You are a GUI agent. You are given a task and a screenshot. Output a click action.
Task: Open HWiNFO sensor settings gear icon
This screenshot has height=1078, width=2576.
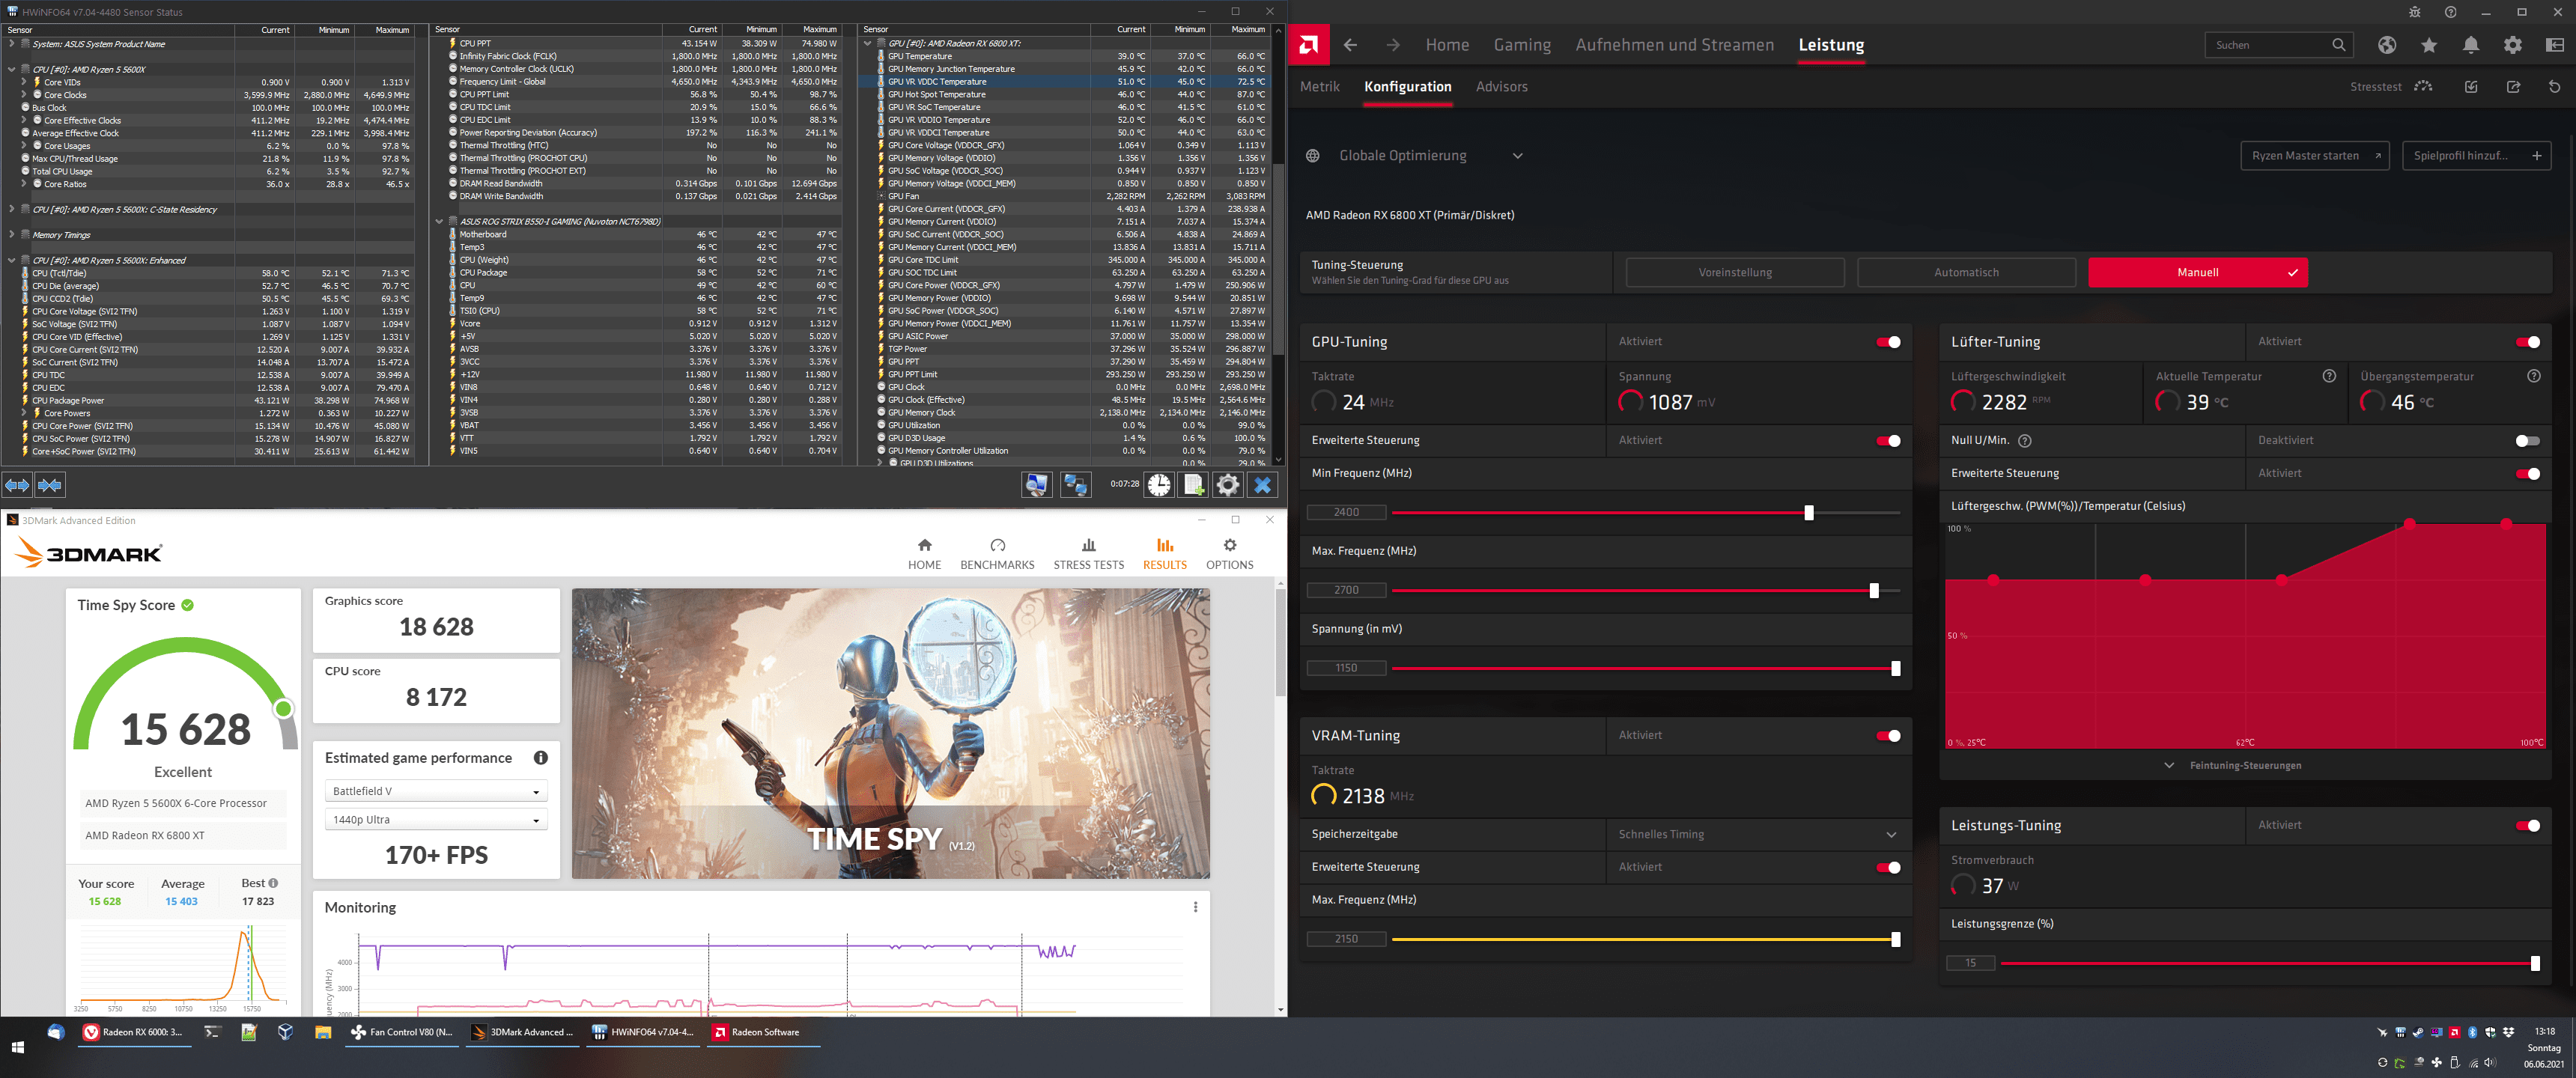pyautogui.click(x=1228, y=485)
